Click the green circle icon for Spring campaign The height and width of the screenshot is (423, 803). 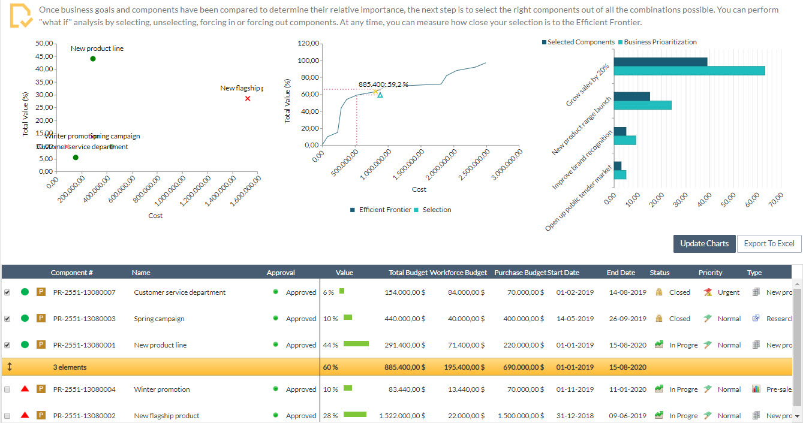(x=25, y=319)
